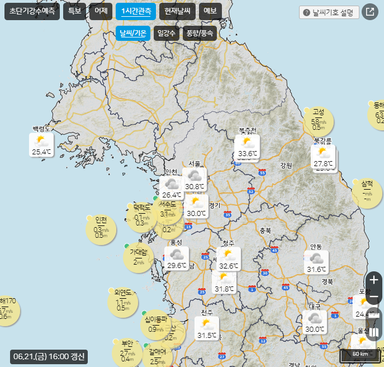Switch to the 특보 tab

point(74,11)
